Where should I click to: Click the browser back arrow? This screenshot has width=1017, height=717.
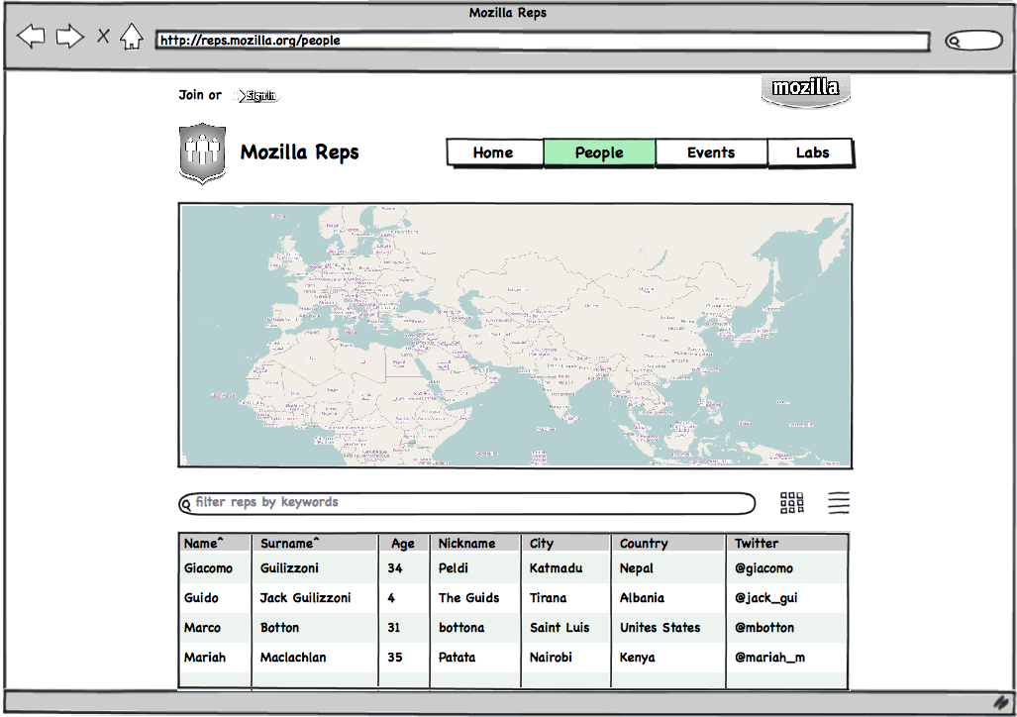point(31,37)
